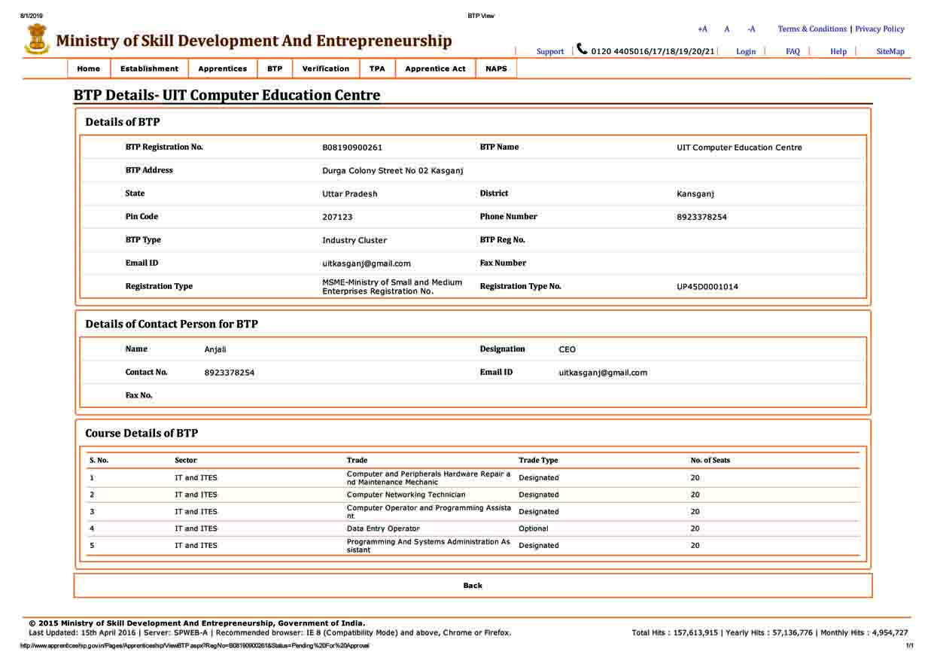The width and height of the screenshot is (934, 661).
Task: Click the page URL in the print footer
Action: pos(195,646)
